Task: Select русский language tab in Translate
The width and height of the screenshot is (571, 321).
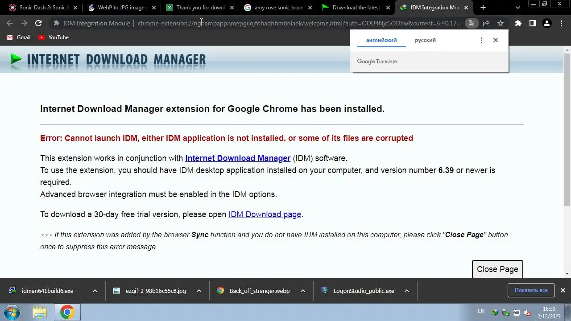Action: point(425,40)
